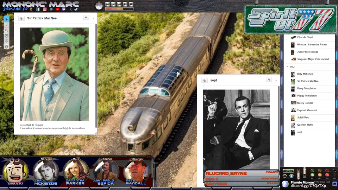Click ALUCARD_BAYNE follow alert
Viewport: 338px width, 190px height.
242,173
